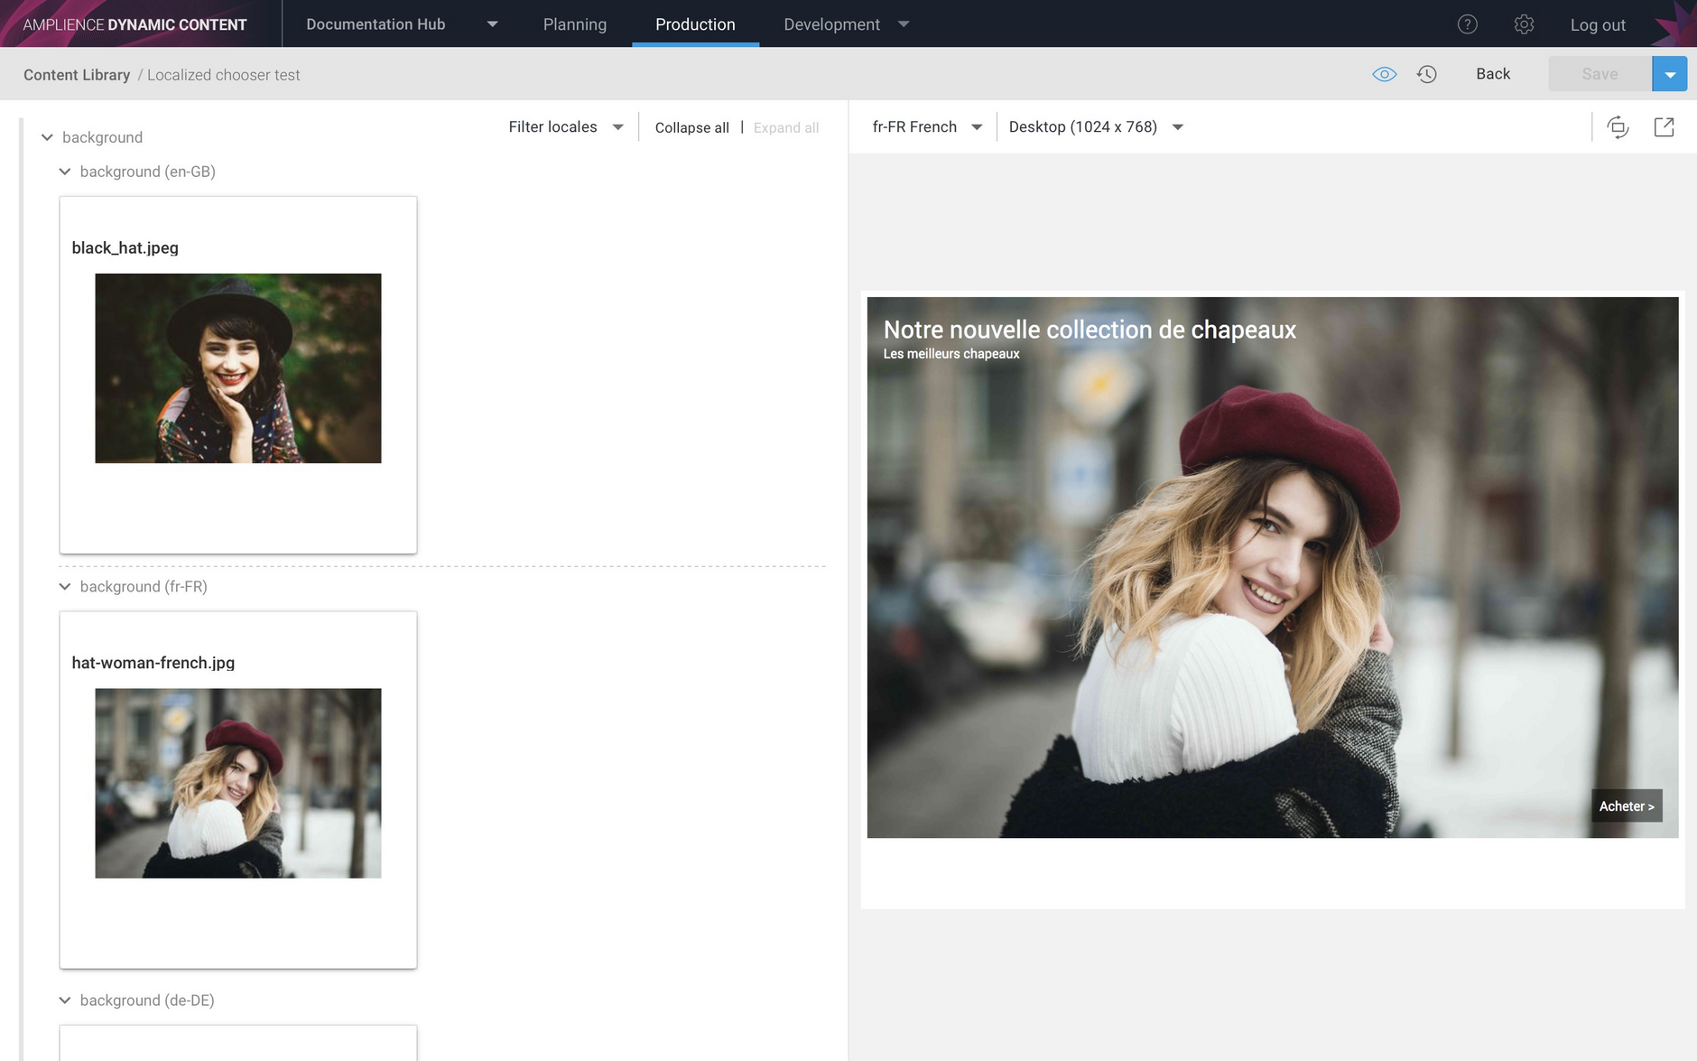
Task: Change the fr-FR French locale dropdown
Action: point(927,127)
